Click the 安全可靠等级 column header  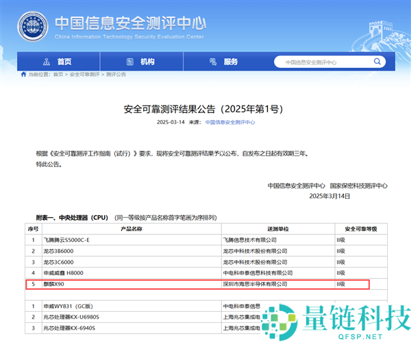point(361,229)
